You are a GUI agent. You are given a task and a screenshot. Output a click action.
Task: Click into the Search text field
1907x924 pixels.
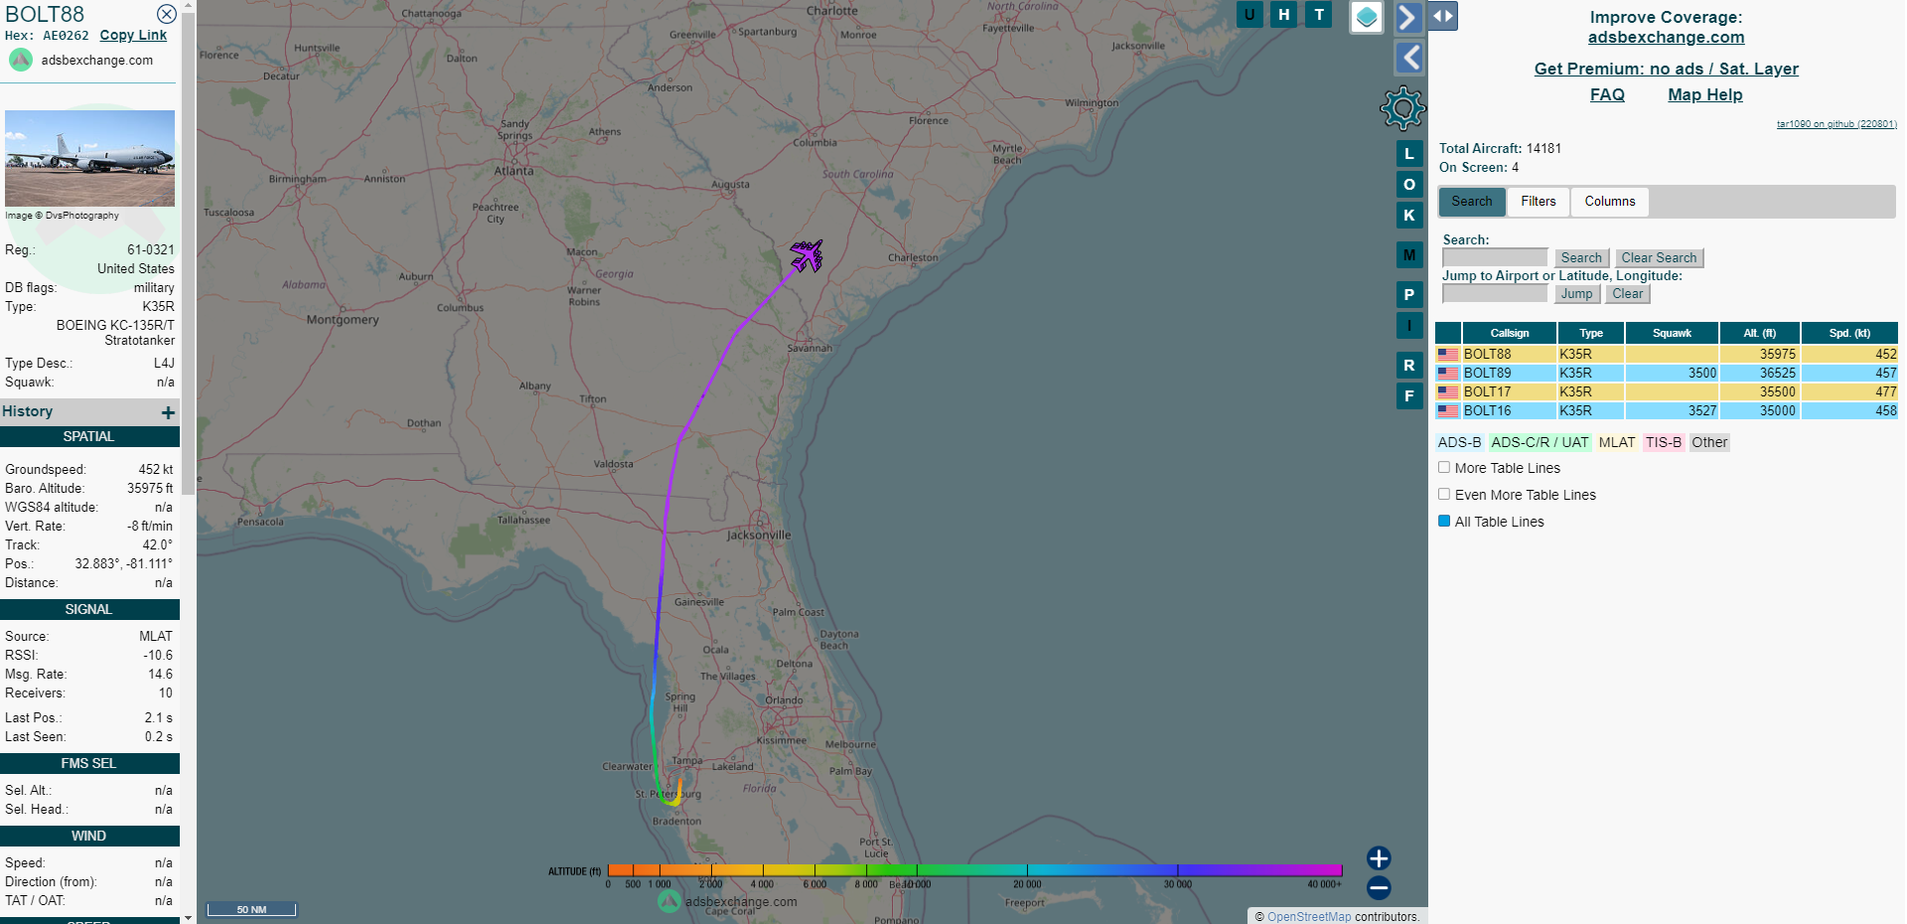[1495, 258]
